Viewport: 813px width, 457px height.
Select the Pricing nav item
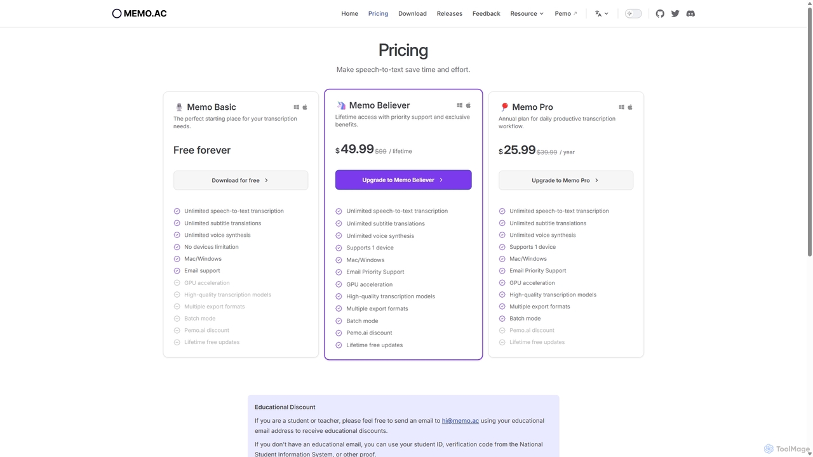[378, 13]
